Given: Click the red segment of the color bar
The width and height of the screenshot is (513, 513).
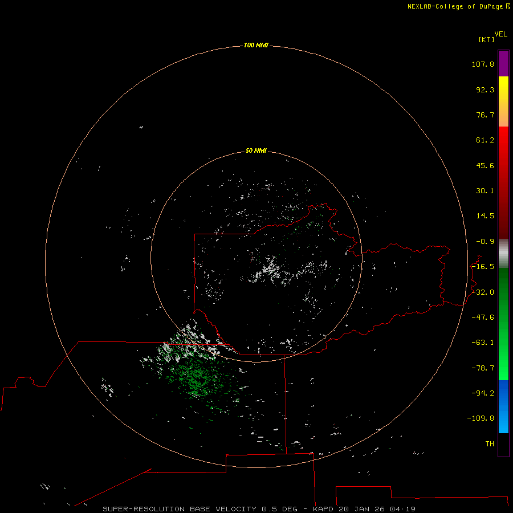Looking at the screenshot, I should pos(503,182).
